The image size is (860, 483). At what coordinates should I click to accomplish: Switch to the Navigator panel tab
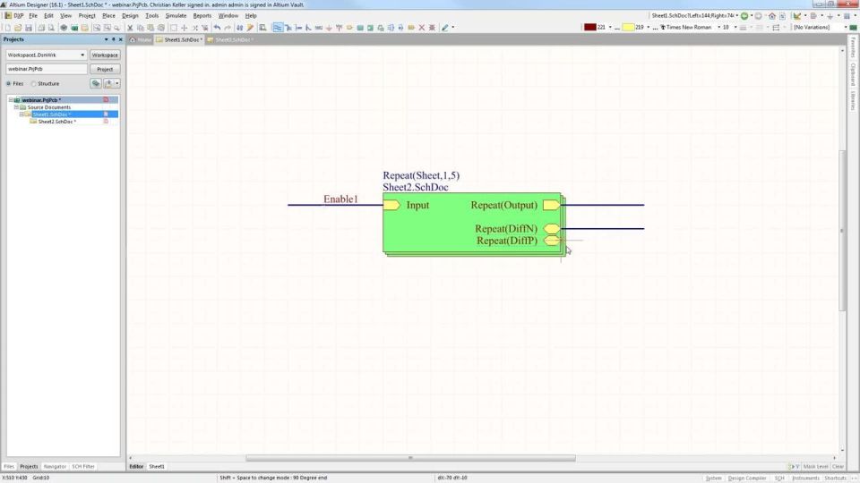click(x=55, y=467)
